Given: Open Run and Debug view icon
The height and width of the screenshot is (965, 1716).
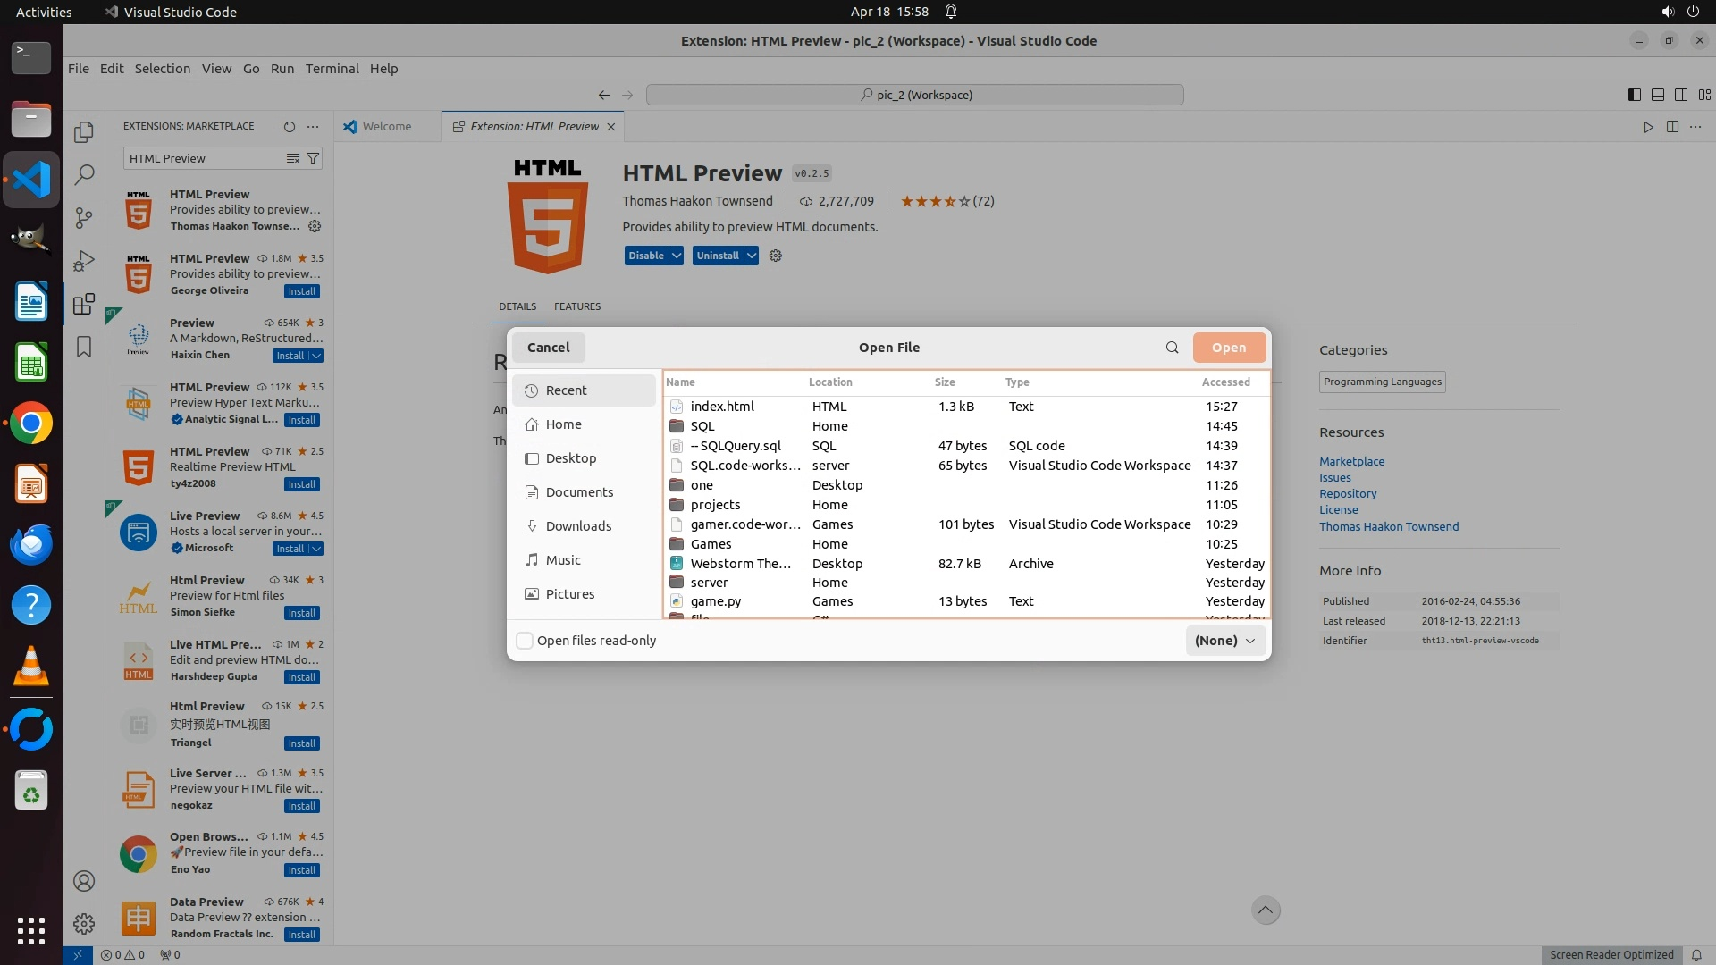Looking at the screenshot, I should tap(84, 261).
